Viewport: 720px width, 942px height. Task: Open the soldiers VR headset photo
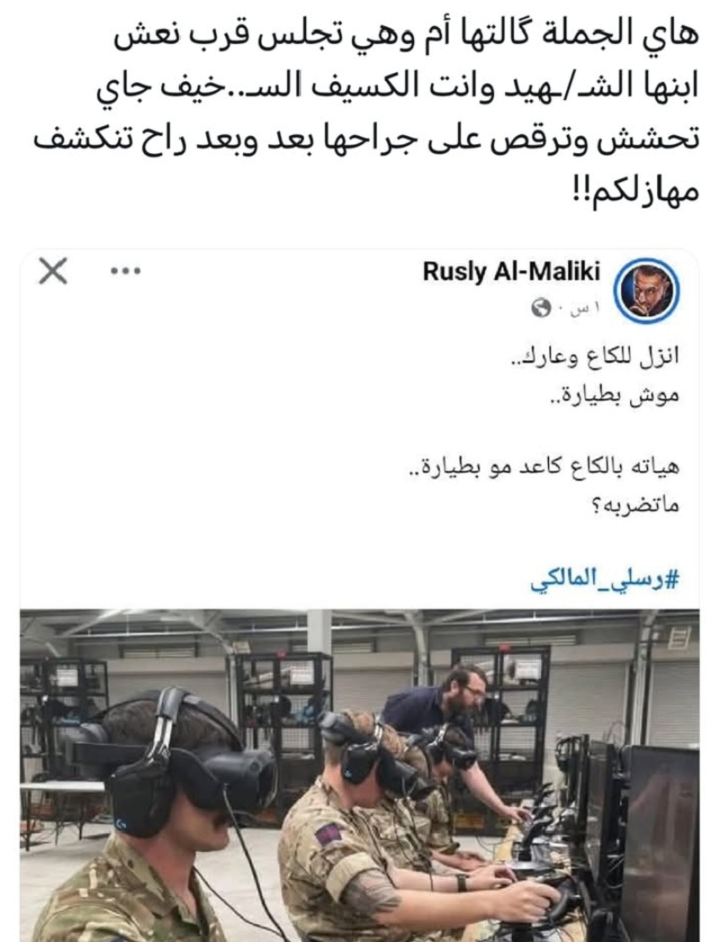click(360, 775)
